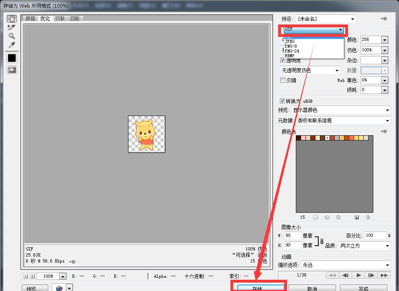Click the 百分比 percentage field
The height and width of the screenshot is (291, 399).
pos(375,236)
